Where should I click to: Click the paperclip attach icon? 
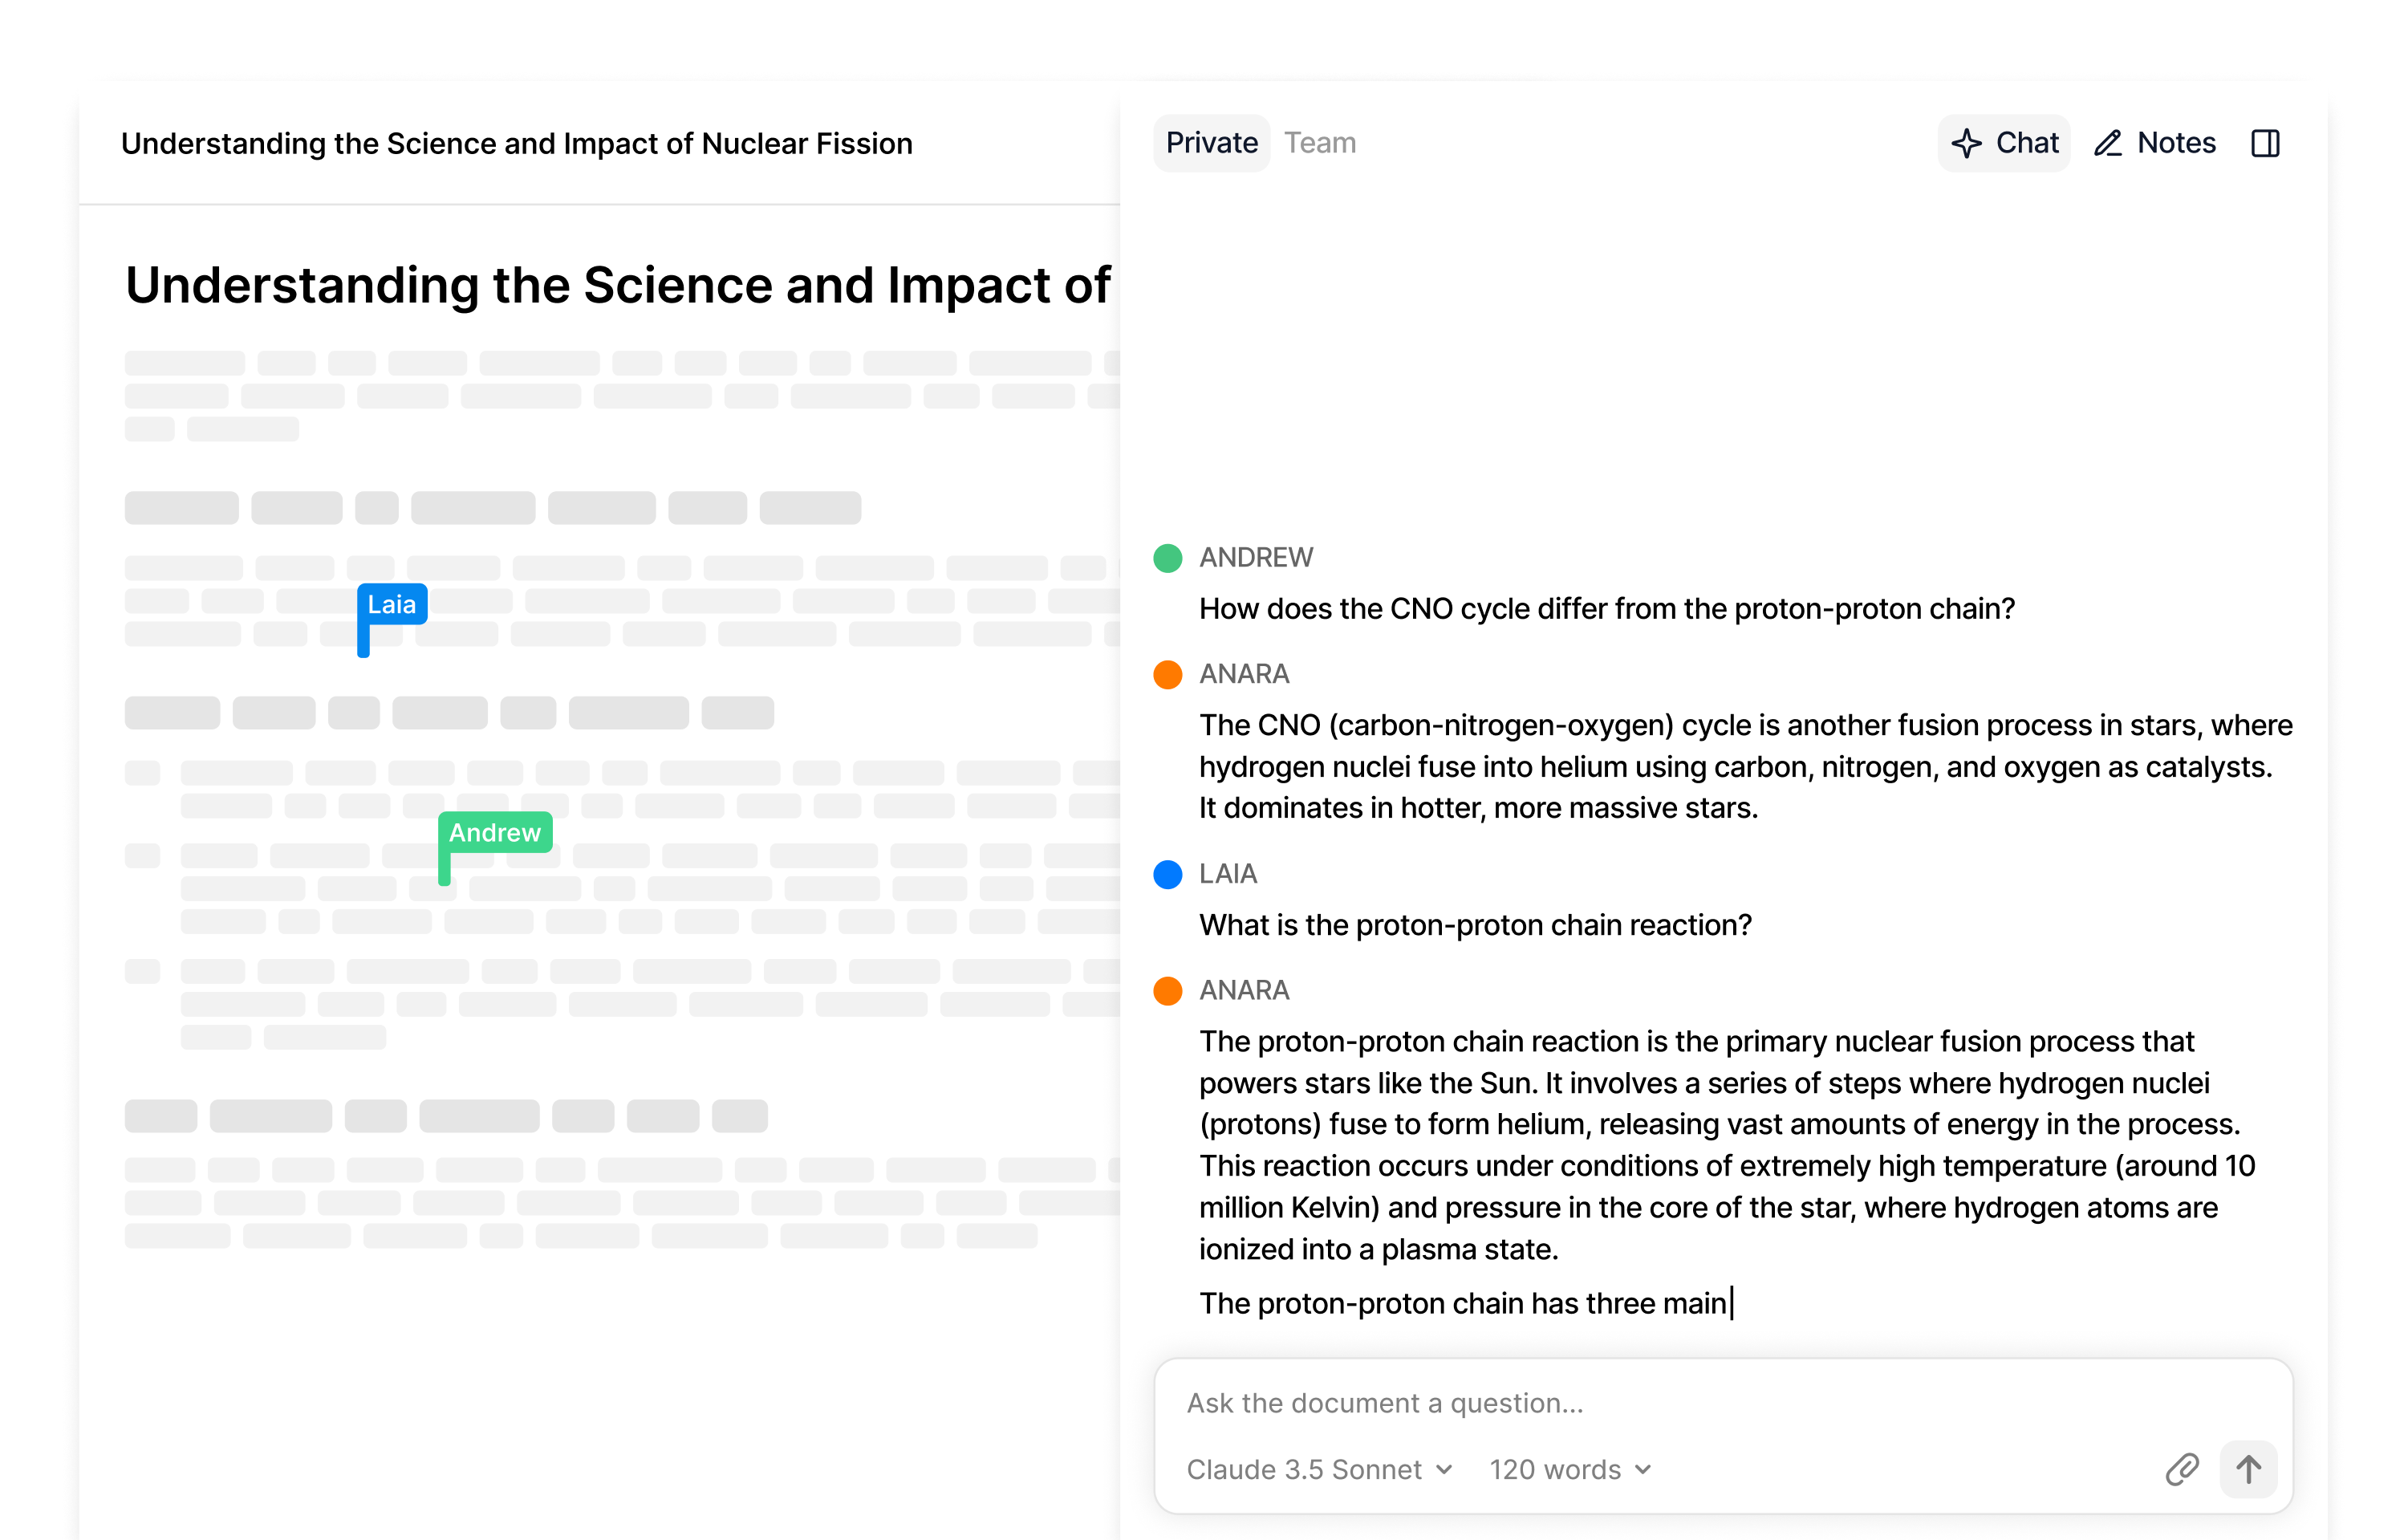pyautogui.click(x=2181, y=1469)
